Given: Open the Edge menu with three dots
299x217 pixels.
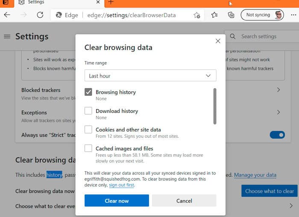Looking at the screenshot, I should coord(294,15).
